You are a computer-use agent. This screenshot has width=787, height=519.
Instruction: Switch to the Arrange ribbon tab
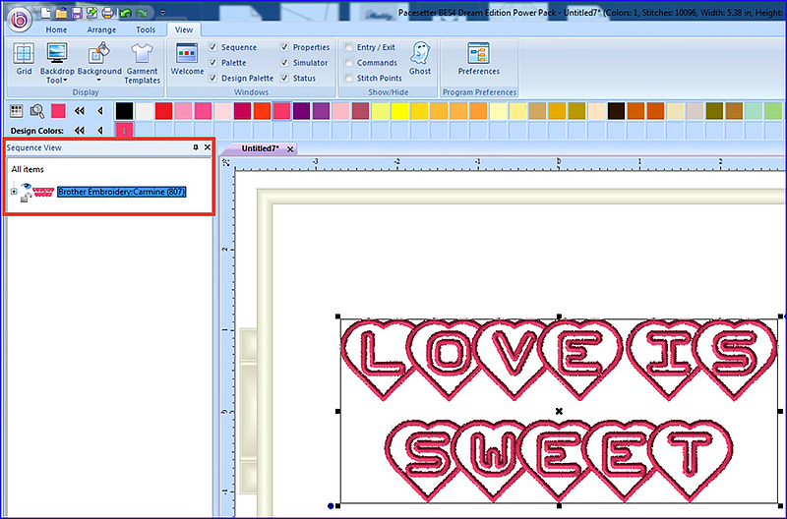(100, 29)
